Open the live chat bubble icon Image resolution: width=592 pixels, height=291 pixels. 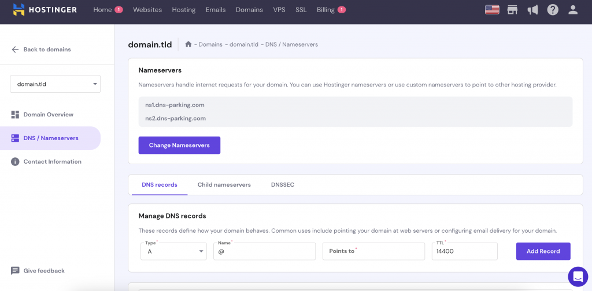pyautogui.click(x=578, y=277)
